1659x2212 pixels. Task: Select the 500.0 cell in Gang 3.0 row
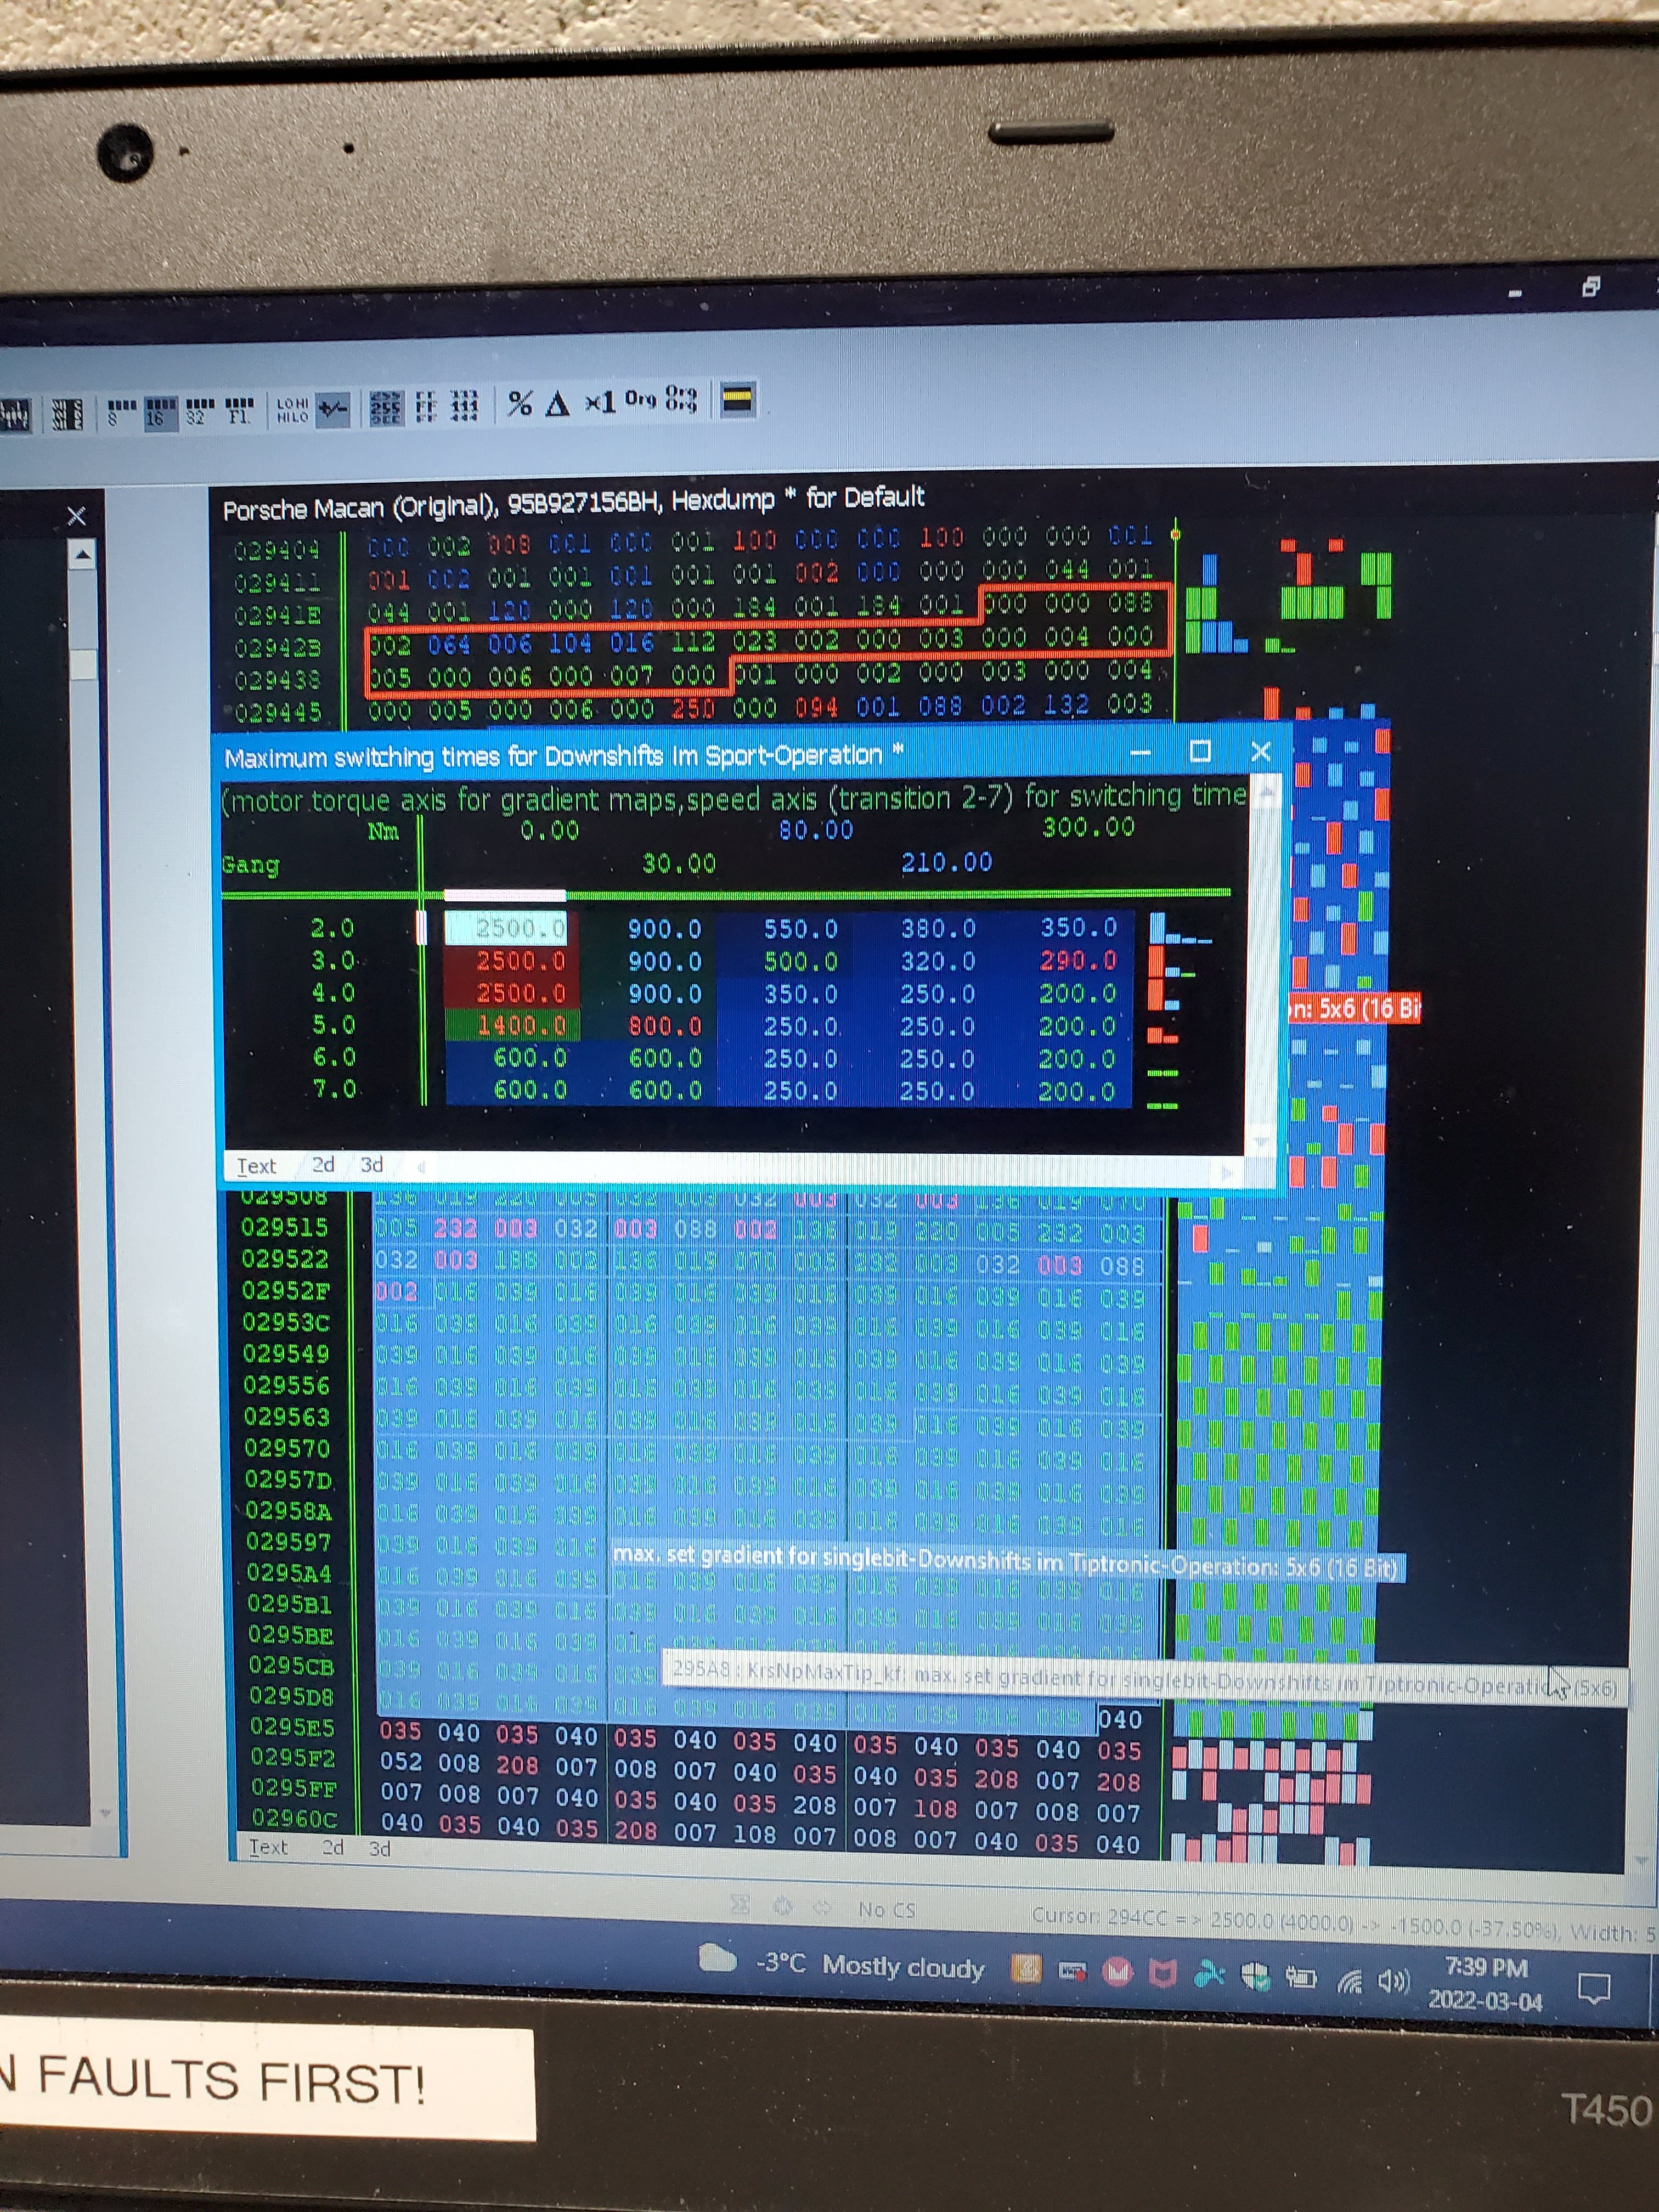[801, 962]
